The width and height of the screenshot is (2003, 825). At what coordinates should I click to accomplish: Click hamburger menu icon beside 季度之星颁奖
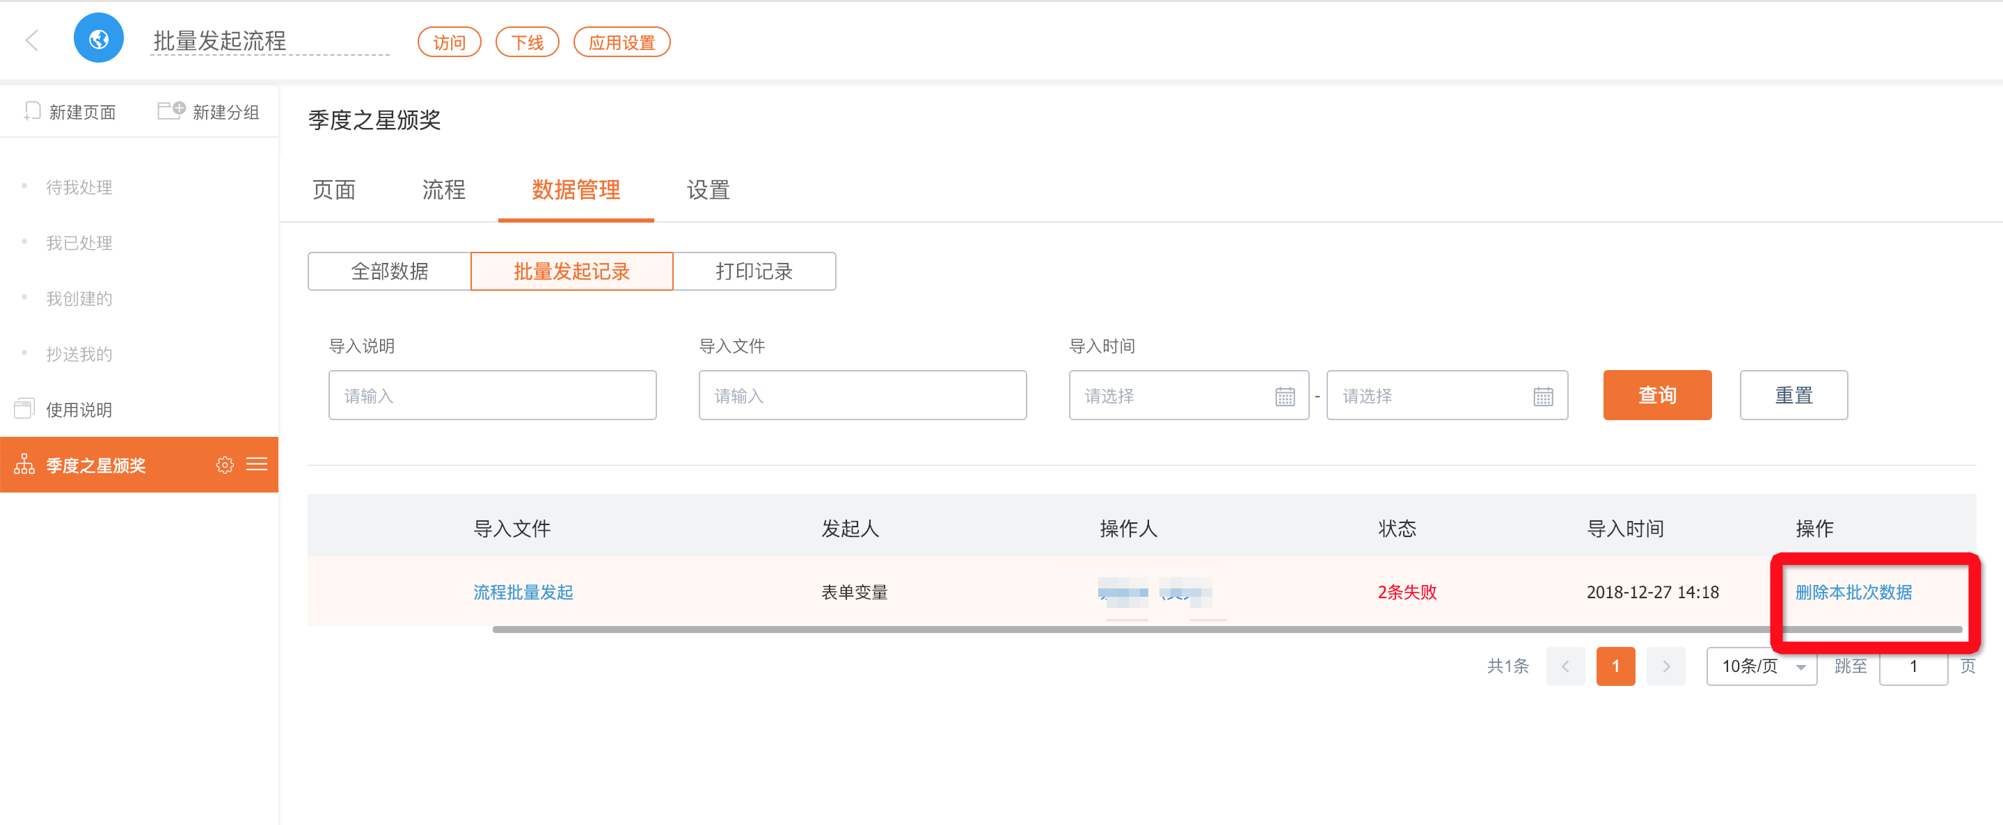tap(257, 464)
